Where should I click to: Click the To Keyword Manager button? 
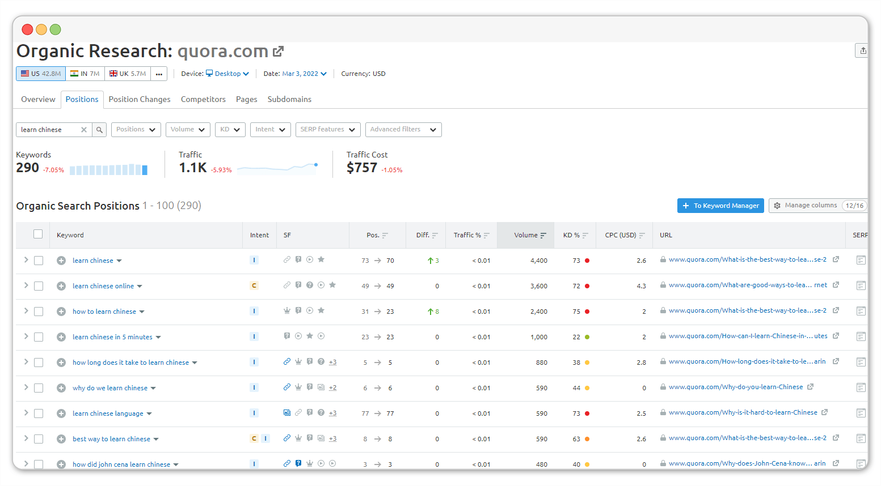tap(720, 206)
